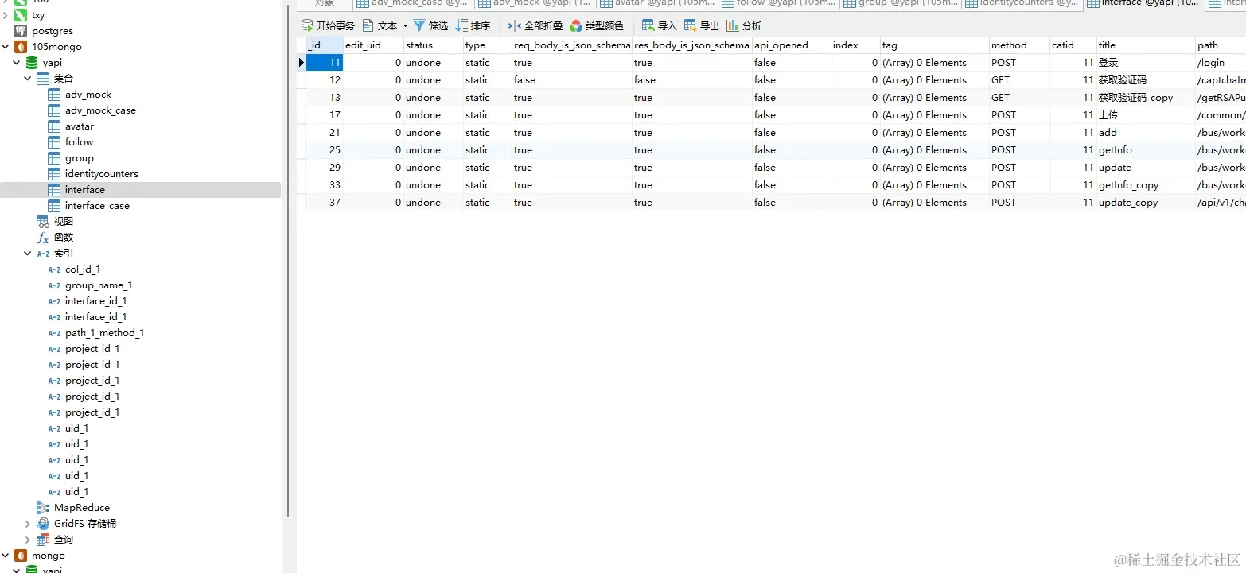
Task: Select the title cell 登录
Action: coord(1146,63)
